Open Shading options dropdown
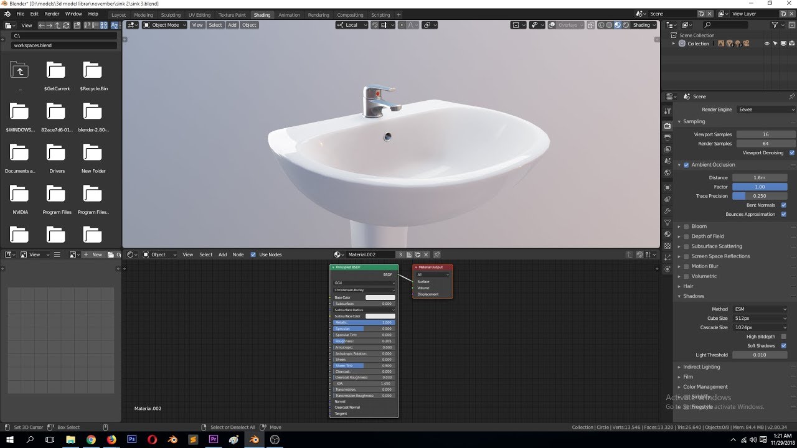797x448 pixels. (644, 25)
